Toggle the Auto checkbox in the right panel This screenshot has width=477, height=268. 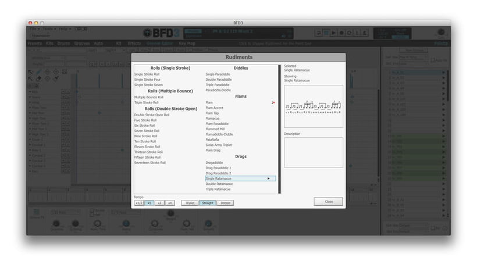(433, 60)
